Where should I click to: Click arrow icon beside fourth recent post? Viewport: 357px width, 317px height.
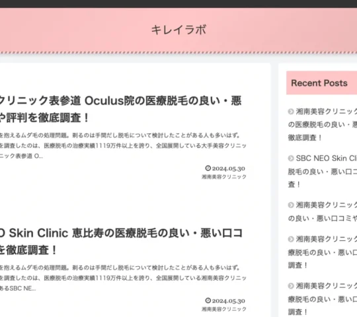pos(291,239)
